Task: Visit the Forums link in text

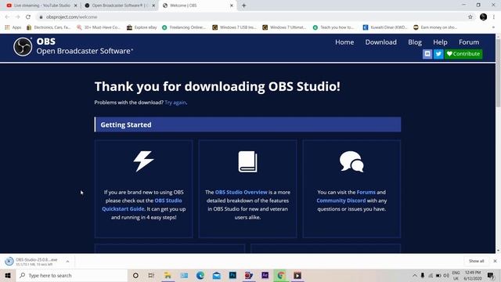Action: 366,192
